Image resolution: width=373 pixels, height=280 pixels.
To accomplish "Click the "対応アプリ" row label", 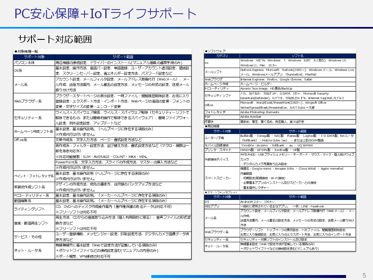I will coord(212,207).
